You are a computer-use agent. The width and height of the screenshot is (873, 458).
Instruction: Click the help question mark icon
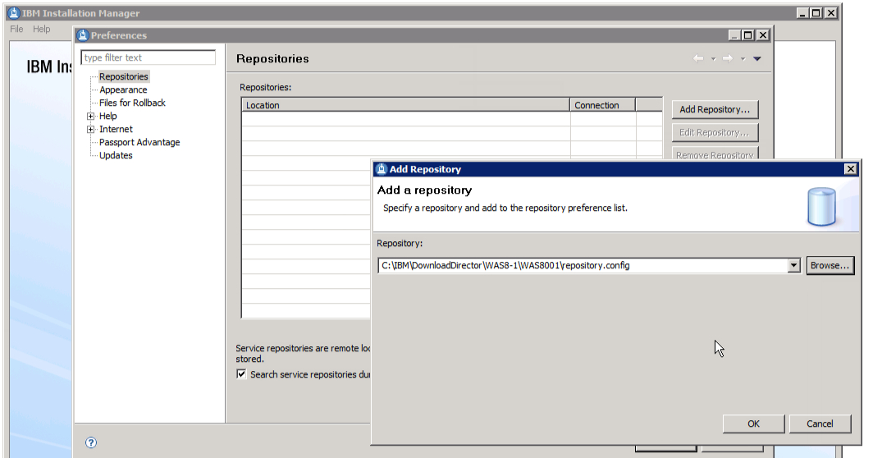tap(91, 442)
